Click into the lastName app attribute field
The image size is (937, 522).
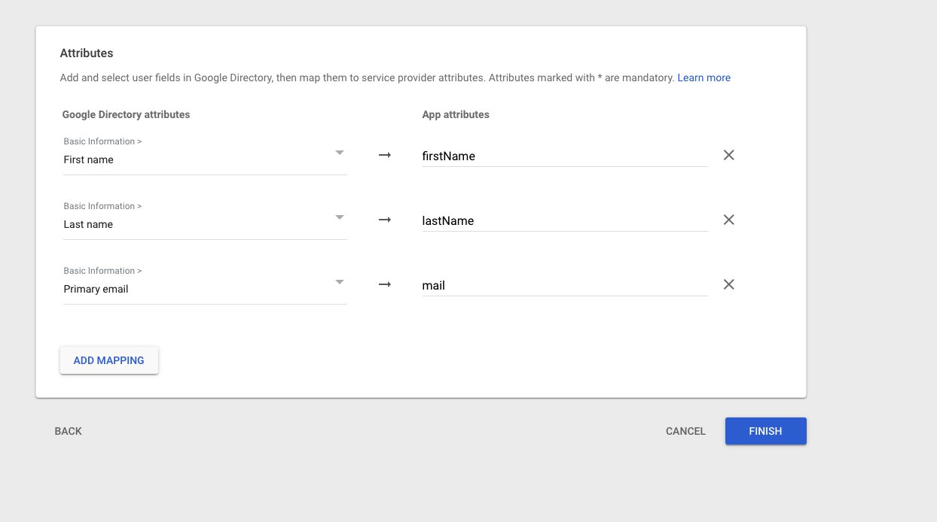point(564,221)
